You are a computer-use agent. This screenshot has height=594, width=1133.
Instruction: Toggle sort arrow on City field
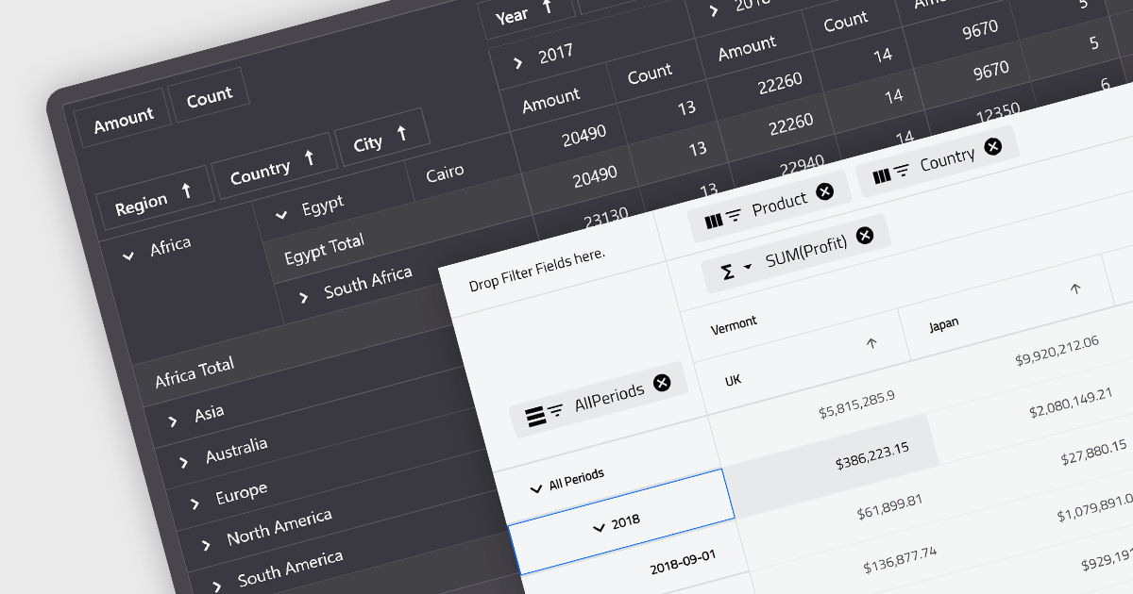(x=402, y=133)
